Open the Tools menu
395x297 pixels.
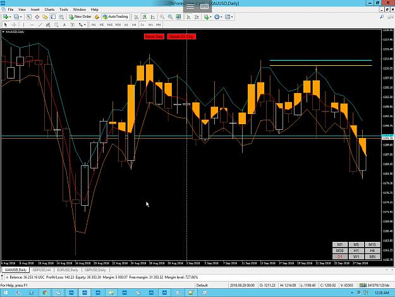[64, 9]
